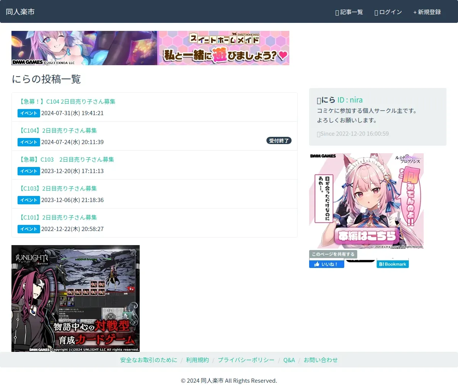This screenshot has height=385, width=458.
Task: Click the timestamp 2024-07-24(水) 20:11:39
Action: (x=73, y=142)
